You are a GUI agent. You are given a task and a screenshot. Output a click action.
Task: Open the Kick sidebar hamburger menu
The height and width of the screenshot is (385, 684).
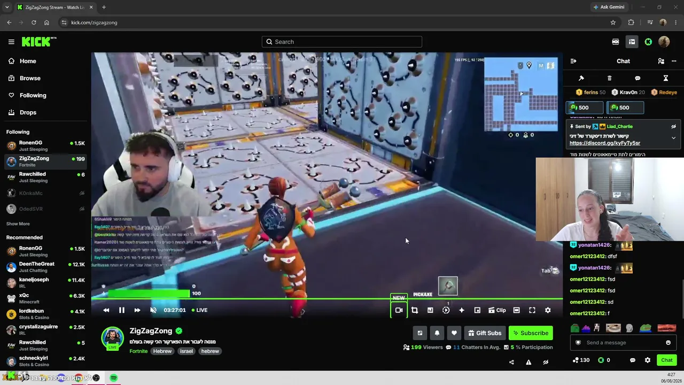(x=11, y=42)
